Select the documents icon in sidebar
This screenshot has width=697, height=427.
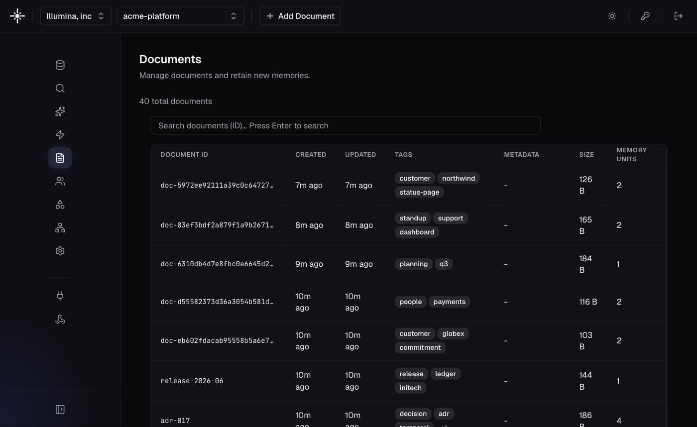[60, 158]
